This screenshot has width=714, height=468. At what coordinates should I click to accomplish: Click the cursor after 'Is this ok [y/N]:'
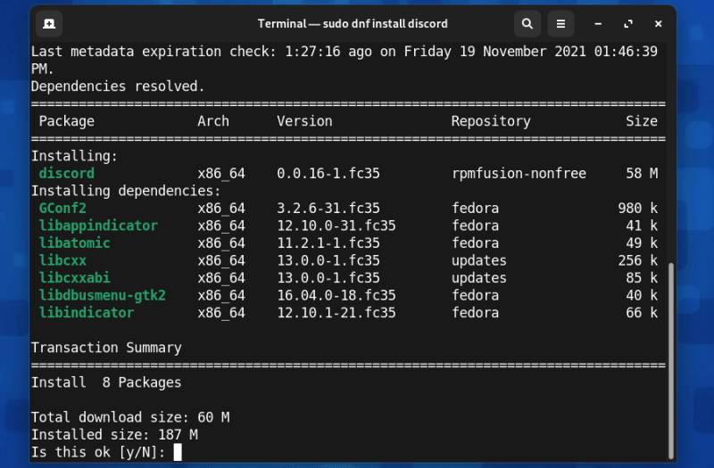(178, 452)
